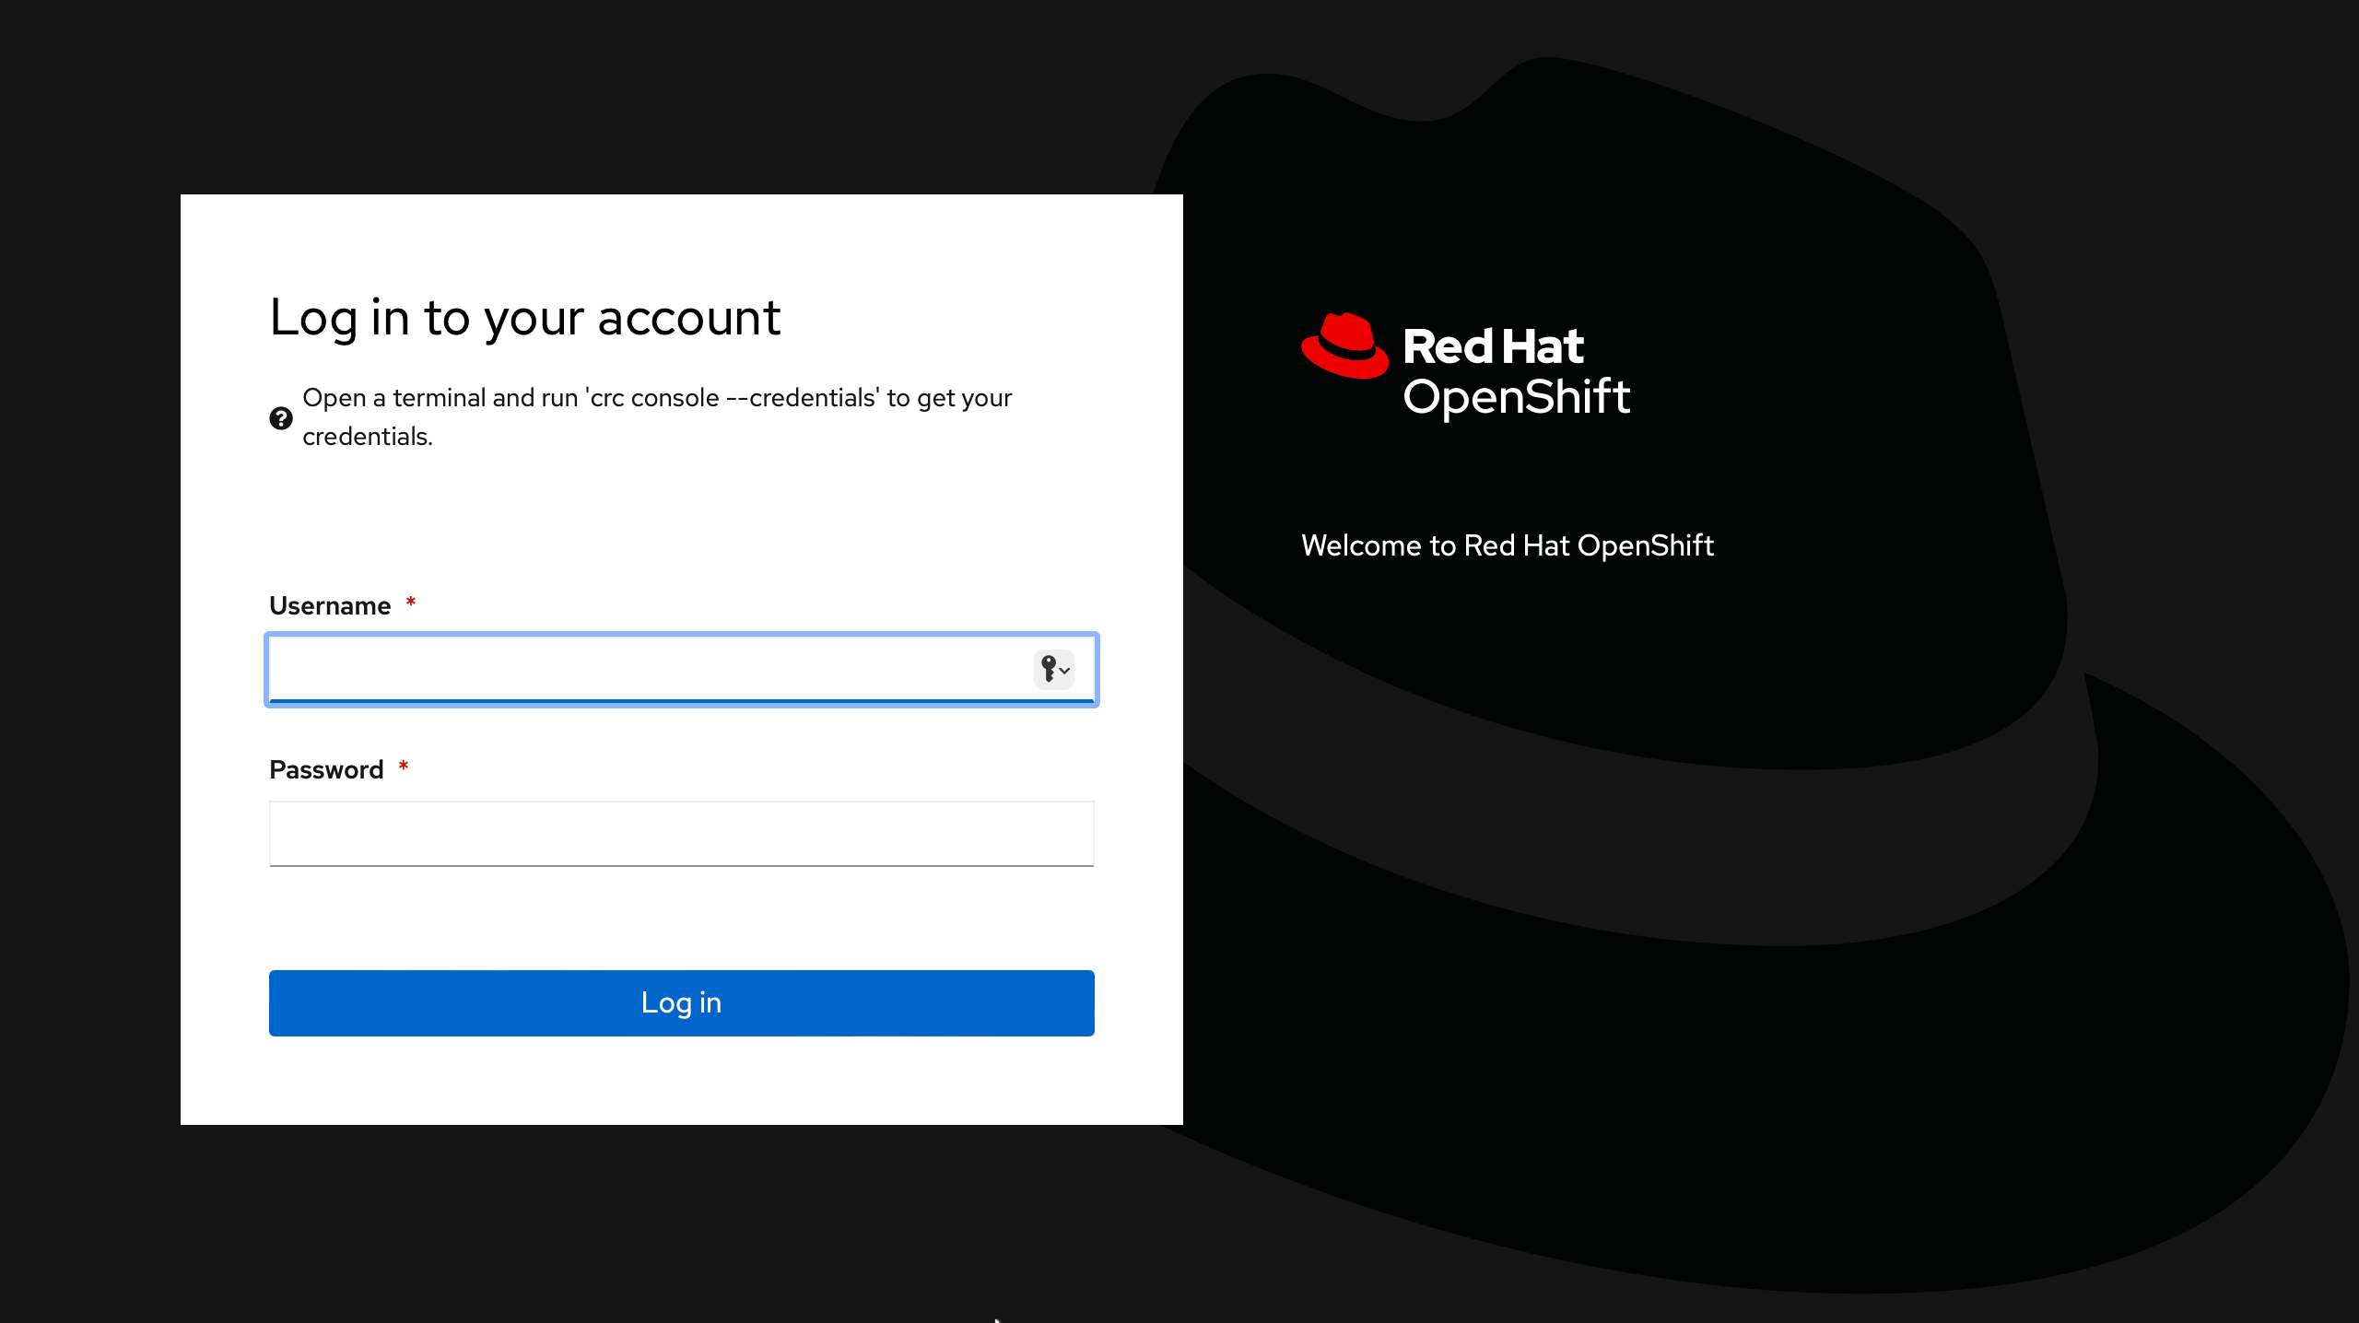2359x1323 pixels.
Task: Focus the Password input field
Action: (x=681, y=834)
